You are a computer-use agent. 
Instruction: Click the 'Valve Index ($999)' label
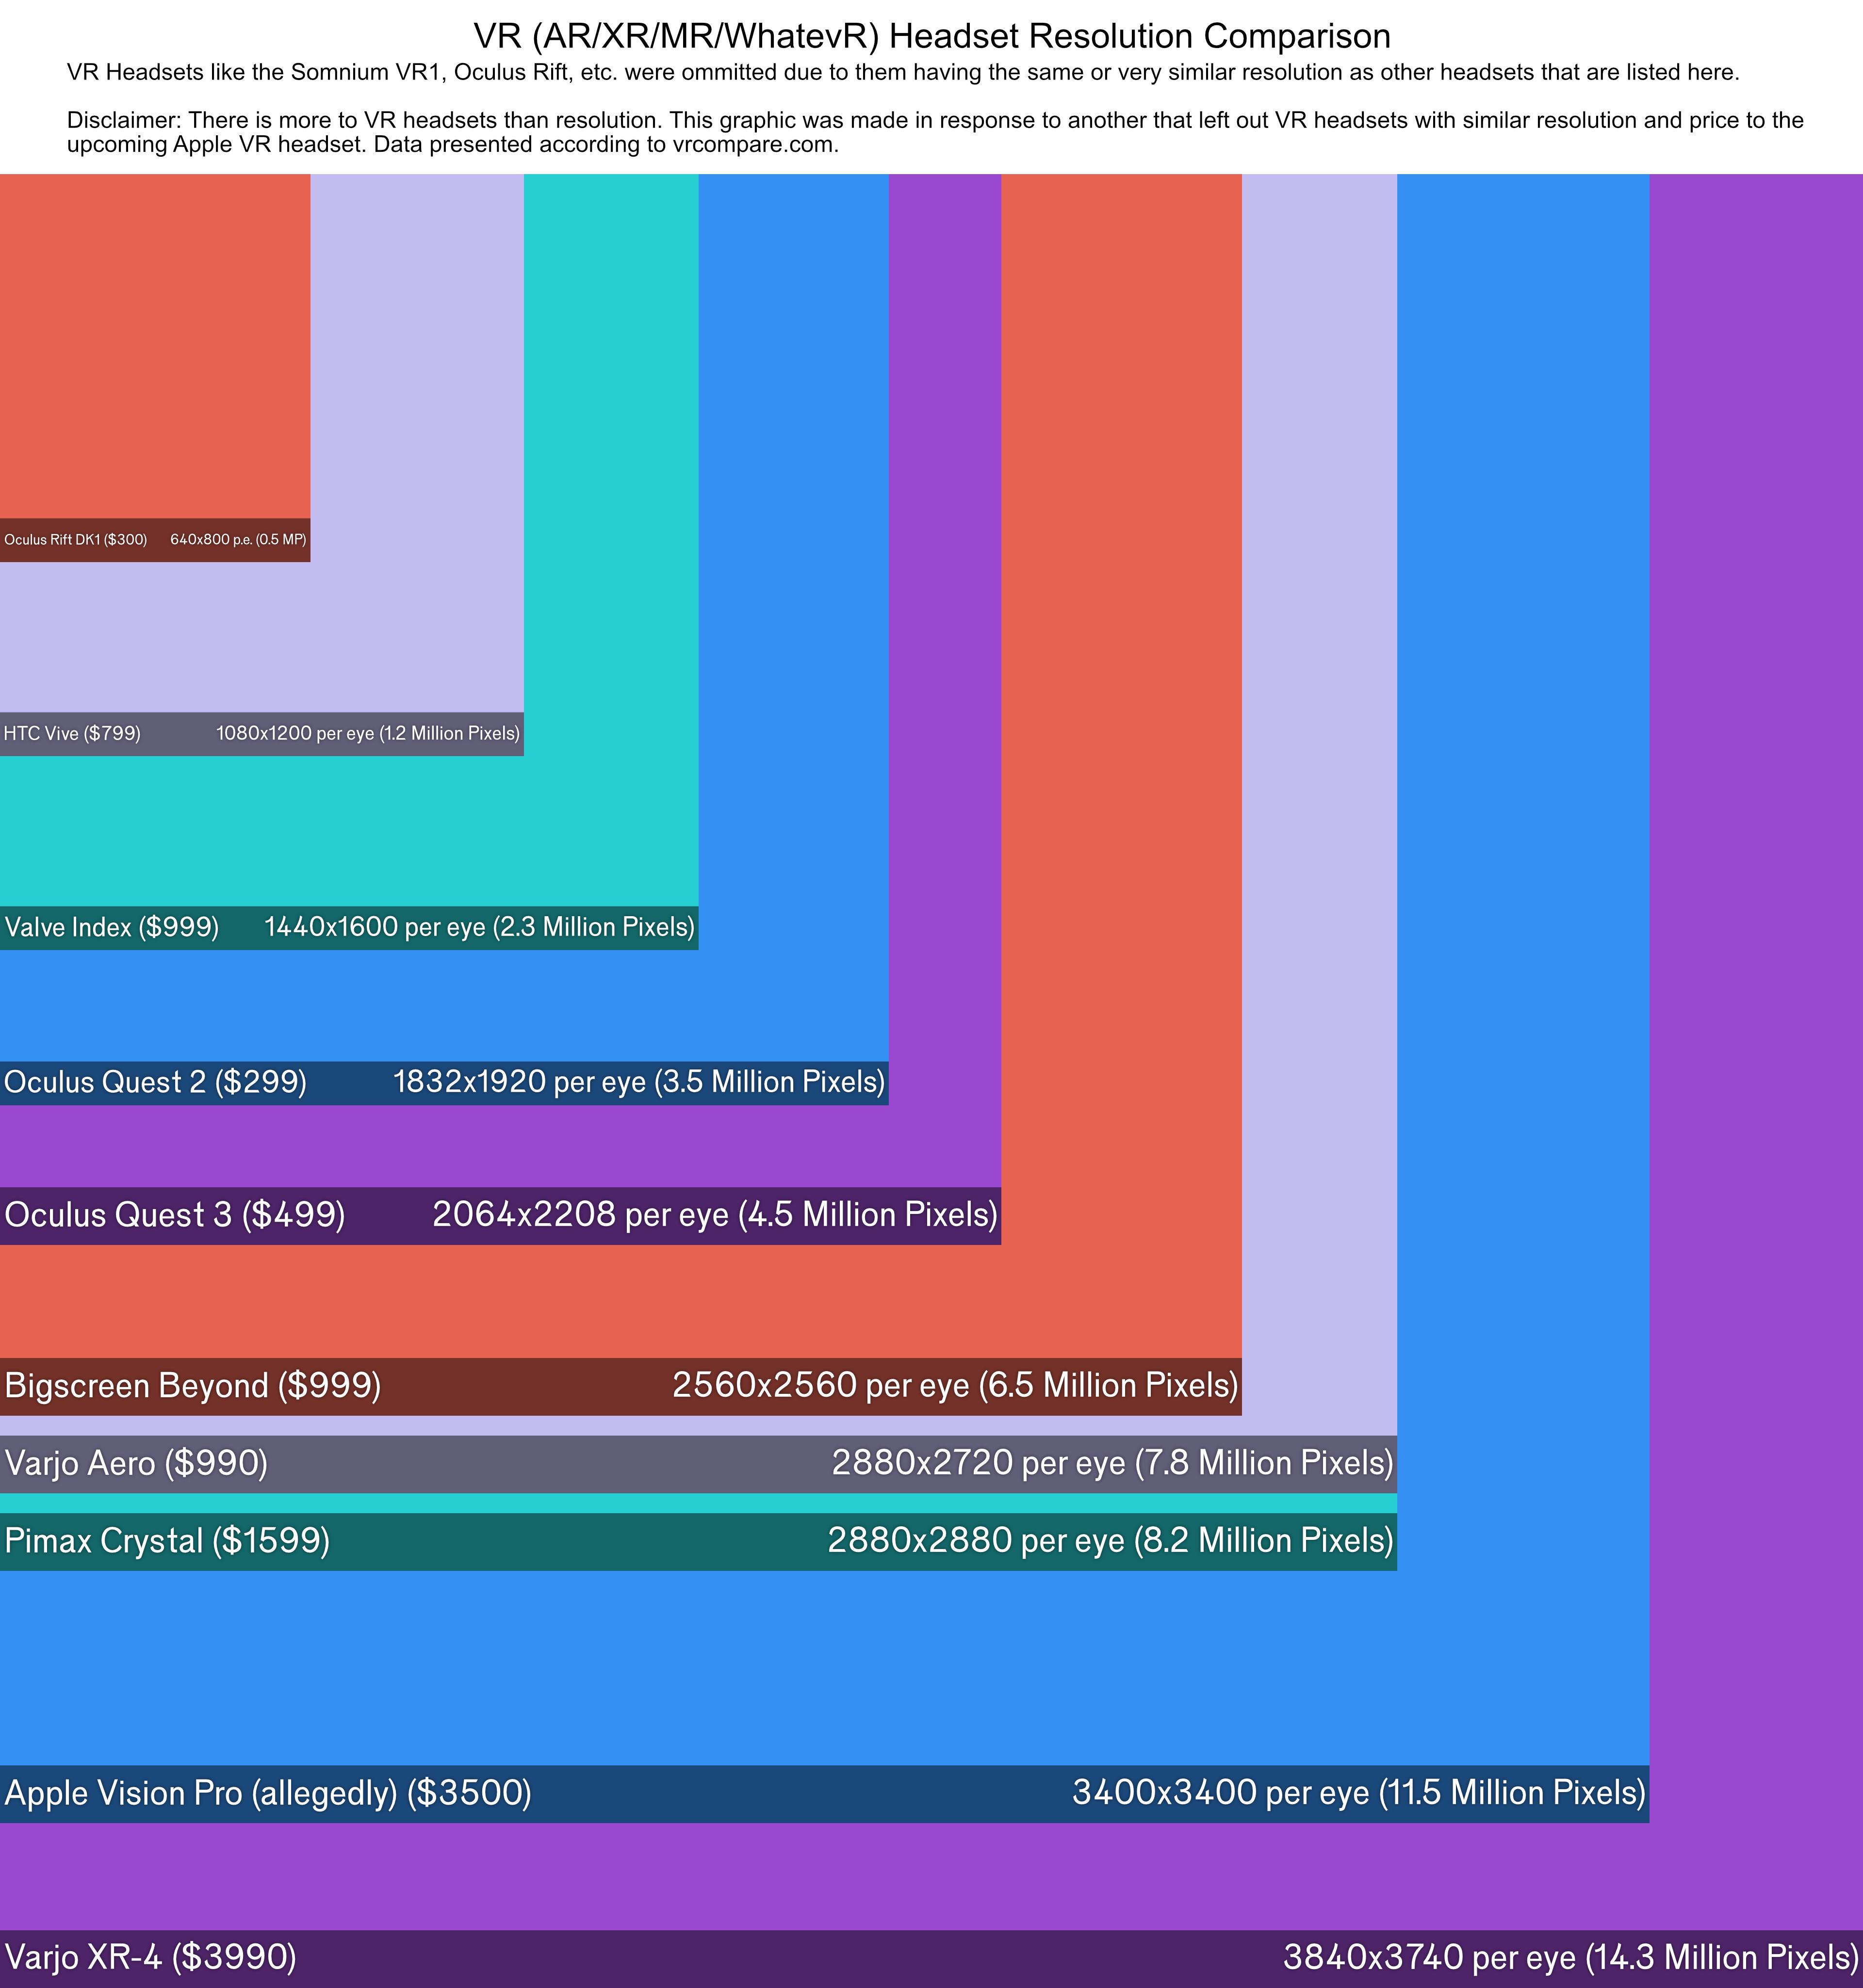coord(112,928)
